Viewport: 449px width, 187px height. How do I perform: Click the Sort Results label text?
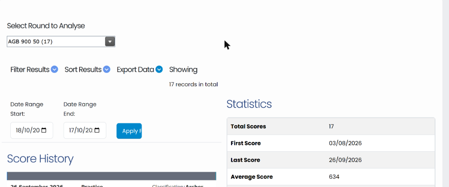click(x=83, y=70)
